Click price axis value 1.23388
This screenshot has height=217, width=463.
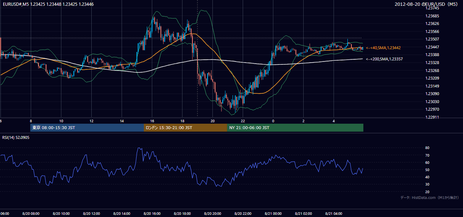(x=432, y=55)
